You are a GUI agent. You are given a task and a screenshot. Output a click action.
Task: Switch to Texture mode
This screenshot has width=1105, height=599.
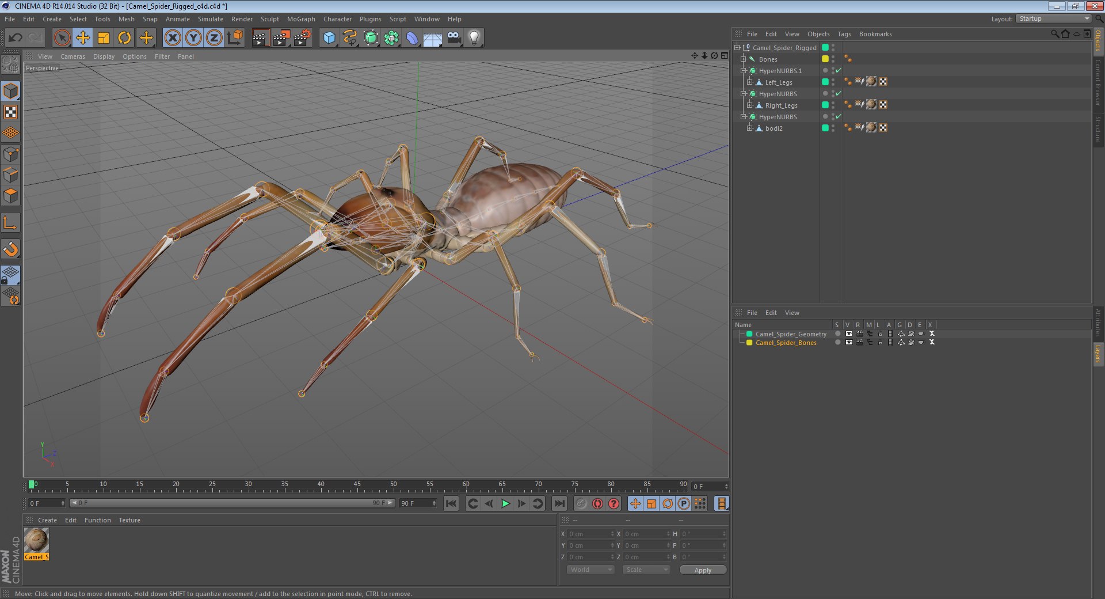(11, 112)
